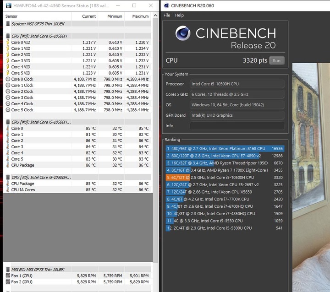Click the 3320 pts CPU score text
This screenshot has width=330, height=292.
coord(255,60)
